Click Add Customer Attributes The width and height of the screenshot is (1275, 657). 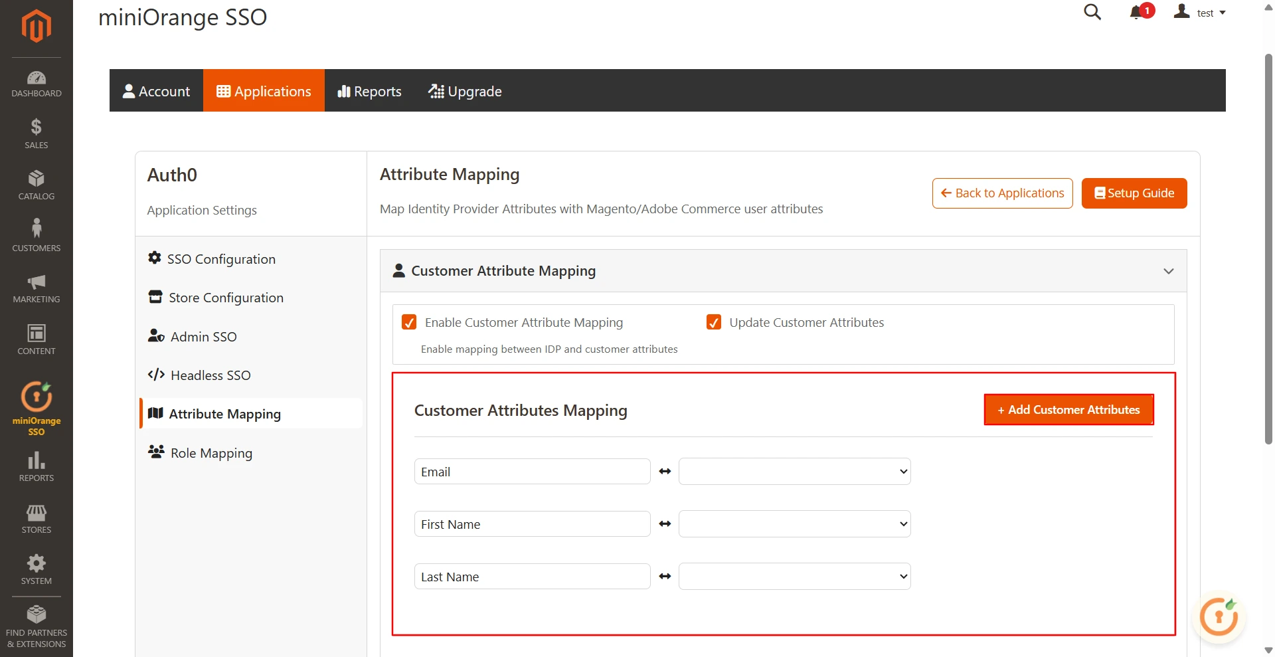point(1068,409)
